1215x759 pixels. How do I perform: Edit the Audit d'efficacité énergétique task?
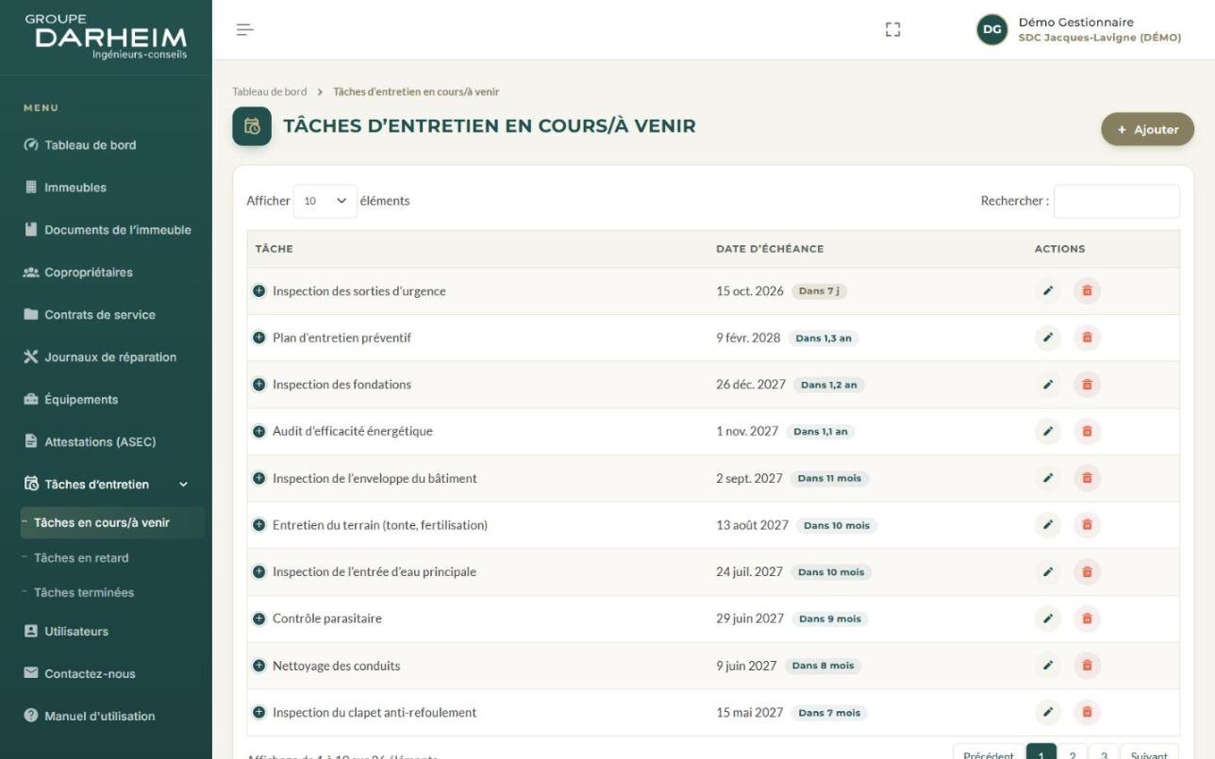click(x=1048, y=431)
